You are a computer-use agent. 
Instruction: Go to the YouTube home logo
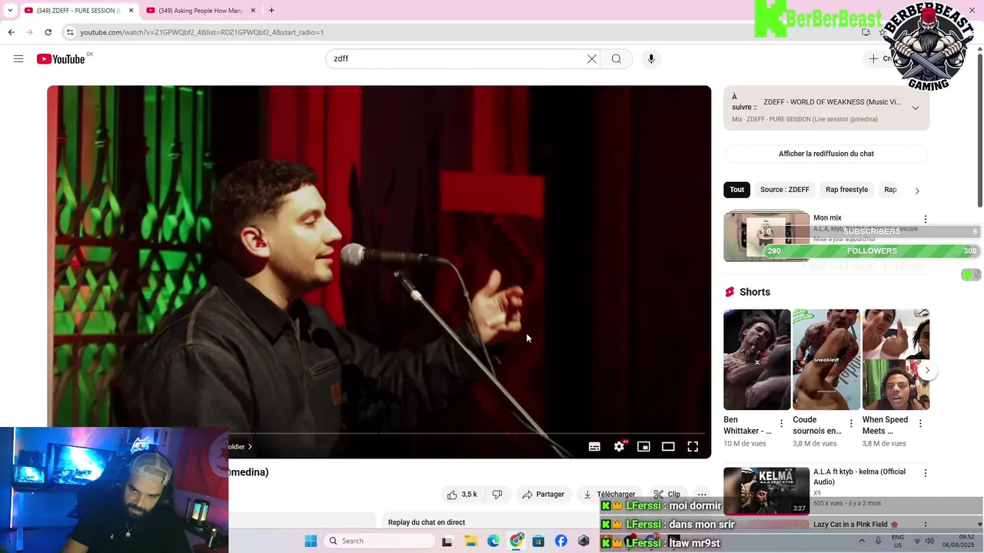point(61,59)
